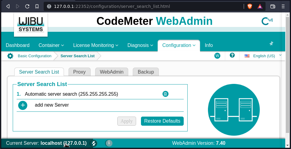Click the Restore Defaults button
Screen dimensions: 291x149
(x=162, y=121)
